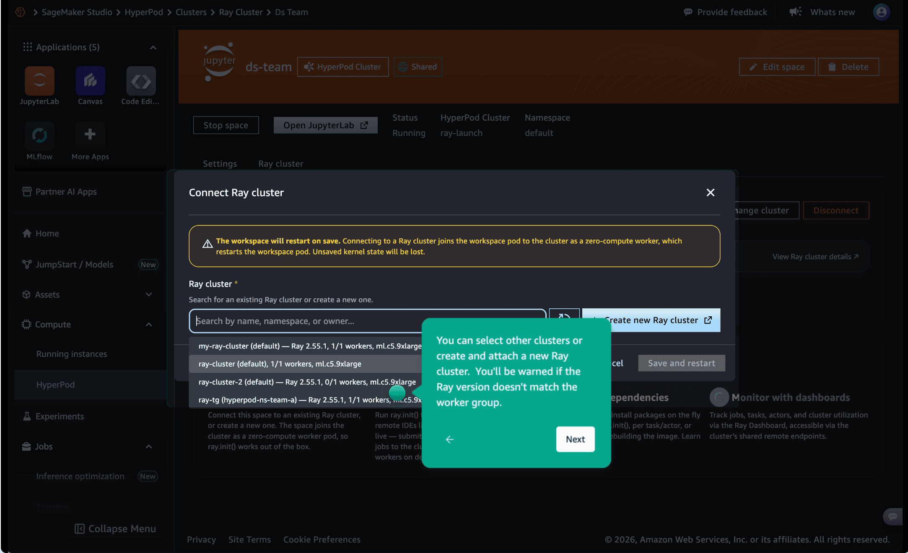This screenshot has width=908, height=553.
Task: Open the user profile avatar
Action: point(882,12)
